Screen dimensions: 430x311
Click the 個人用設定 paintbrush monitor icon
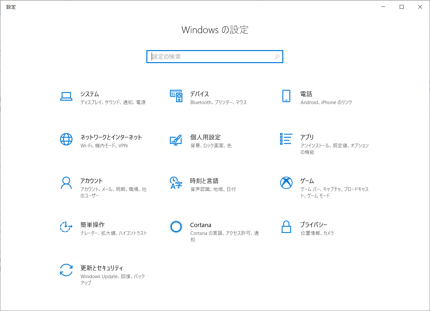pyautogui.click(x=176, y=140)
